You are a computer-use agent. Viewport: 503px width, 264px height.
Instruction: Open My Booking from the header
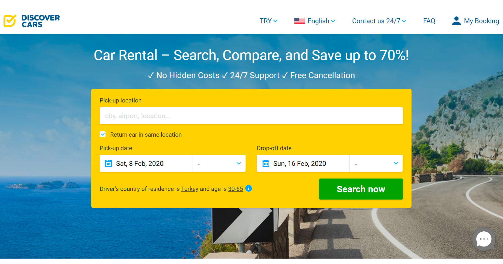point(481,21)
